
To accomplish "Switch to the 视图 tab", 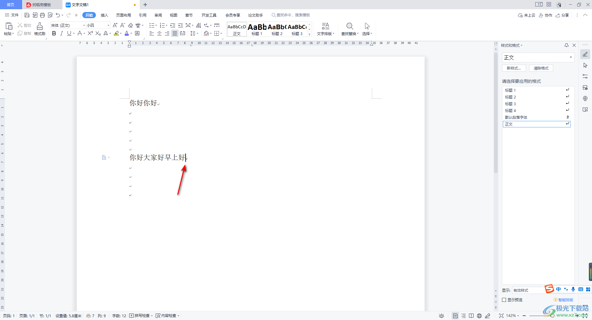I will [x=174, y=15].
